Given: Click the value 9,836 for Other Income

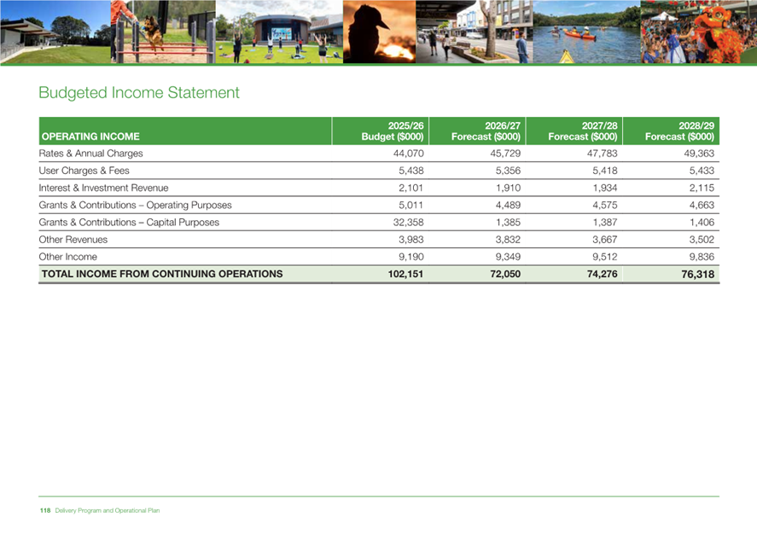Looking at the screenshot, I should click(x=702, y=257).
